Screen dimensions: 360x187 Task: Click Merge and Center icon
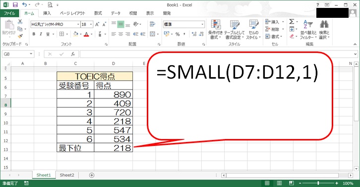(x=152, y=34)
